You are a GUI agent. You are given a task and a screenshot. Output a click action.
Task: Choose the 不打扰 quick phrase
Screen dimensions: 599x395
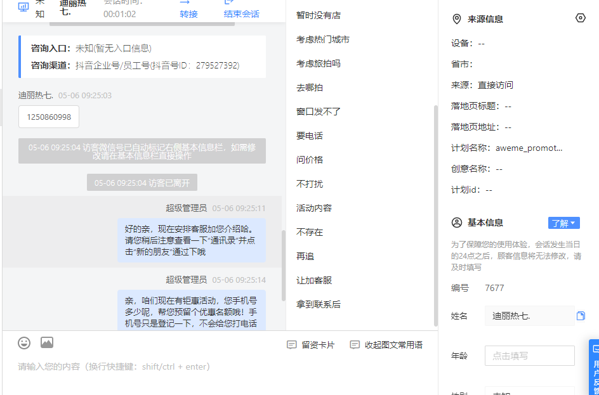pos(310,184)
